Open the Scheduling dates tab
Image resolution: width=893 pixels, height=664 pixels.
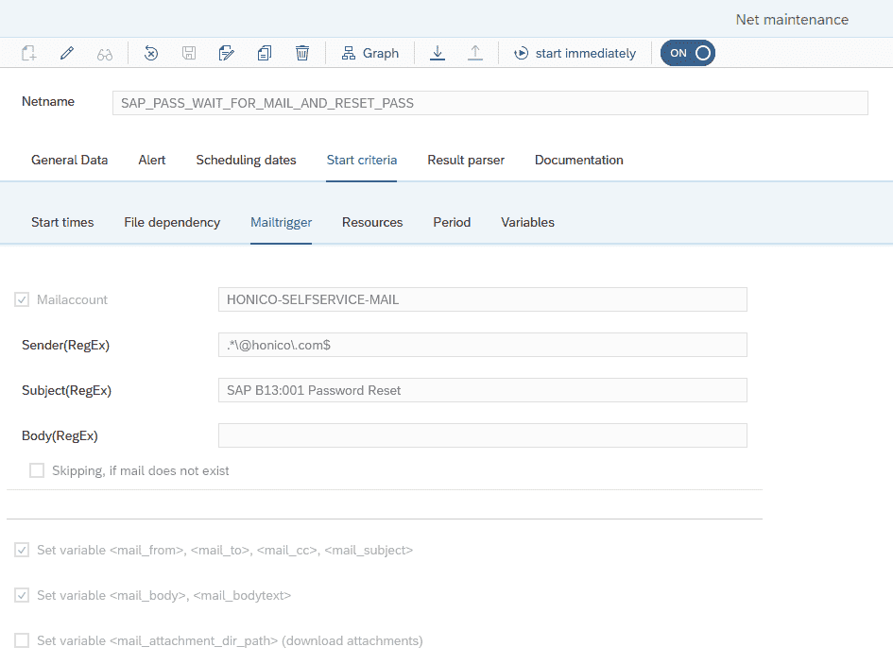tap(246, 160)
